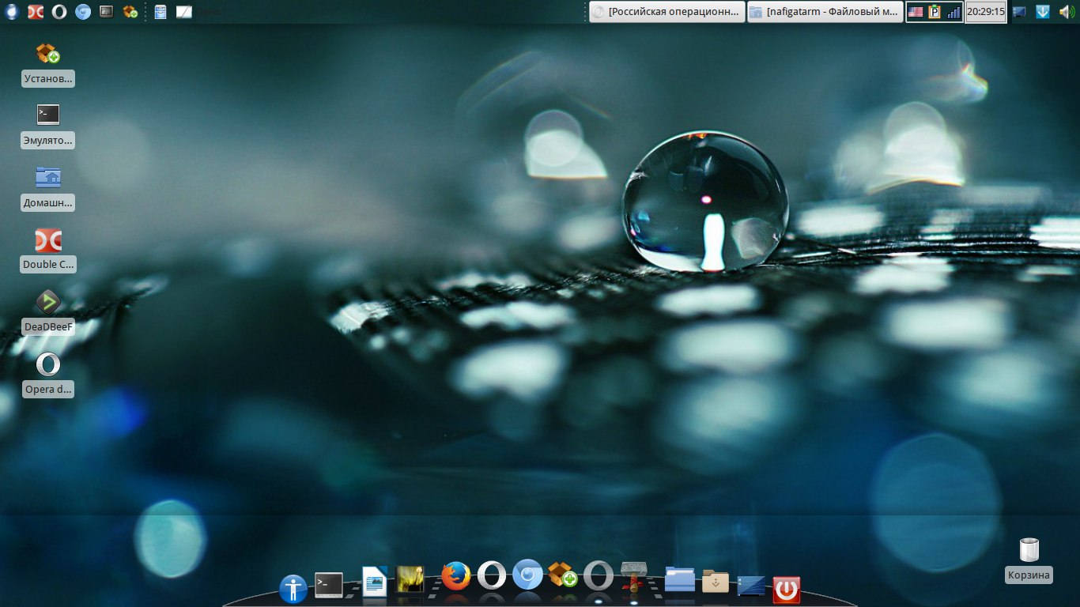This screenshot has height=607, width=1080.
Task: Open the blue accessibility icon in the dock
Action: 293,589
